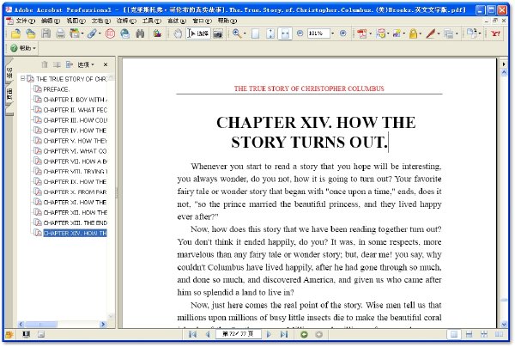Screen dimensions: 515x347
Task: Click the page number field
Action: 239,334
